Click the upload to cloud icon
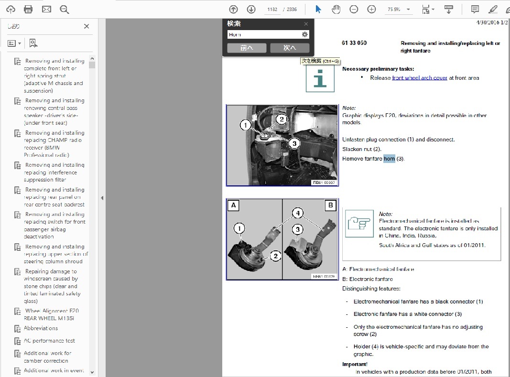The width and height of the screenshot is (510, 377). click(11, 10)
